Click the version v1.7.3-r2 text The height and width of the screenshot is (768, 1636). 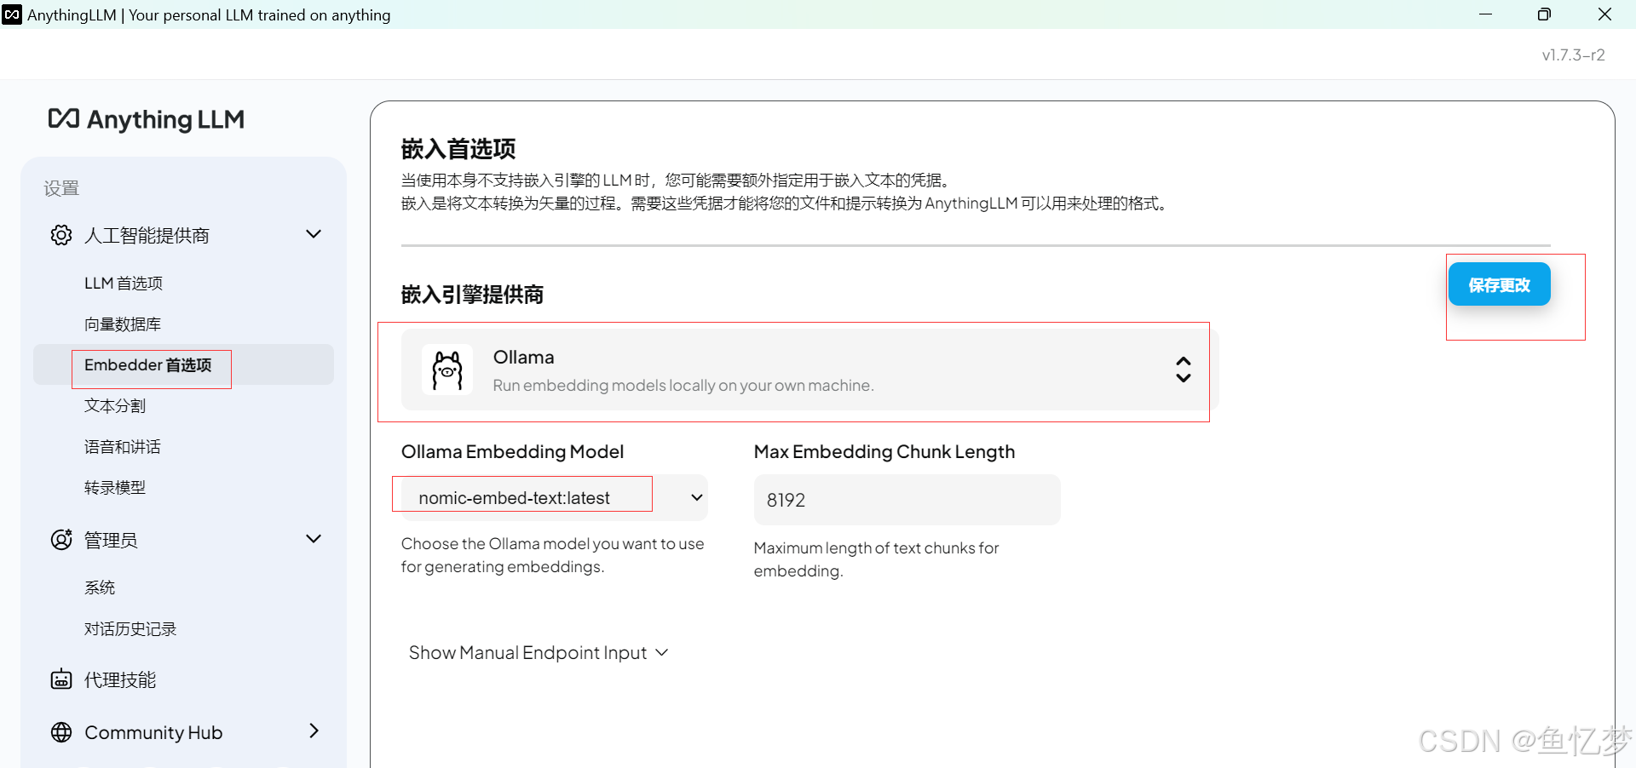(1574, 55)
